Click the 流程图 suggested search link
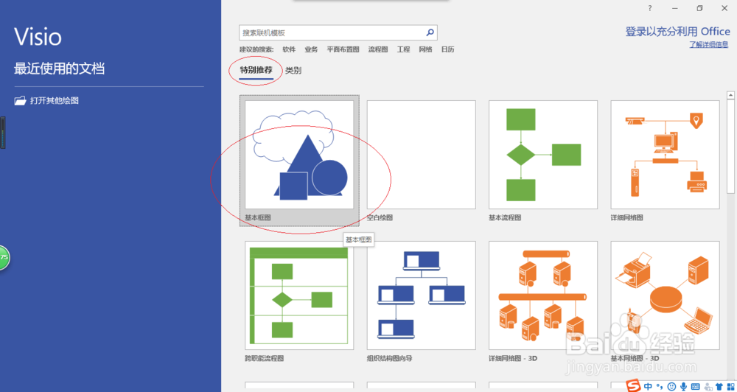The height and width of the screenshot is (392, 737). [378, 49]
